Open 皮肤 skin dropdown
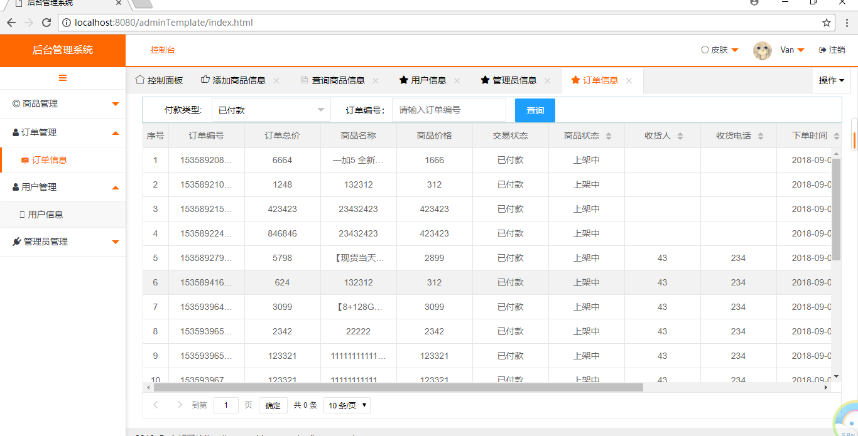Screen dimensions: 858x436 pyautogui.click(x=720, y=50)
